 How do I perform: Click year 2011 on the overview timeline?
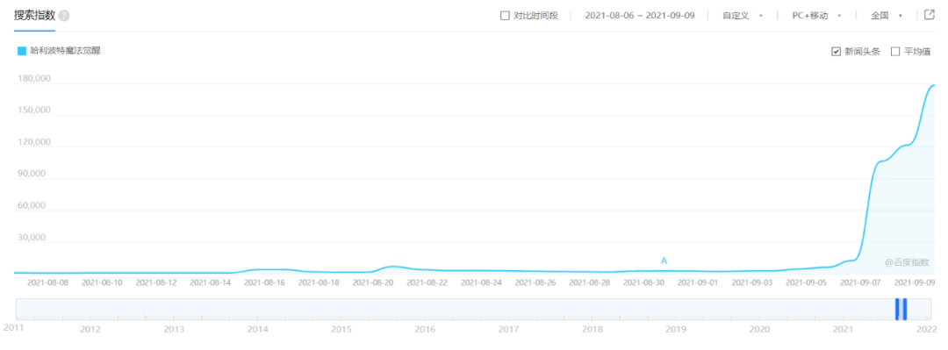coord(15,328)
